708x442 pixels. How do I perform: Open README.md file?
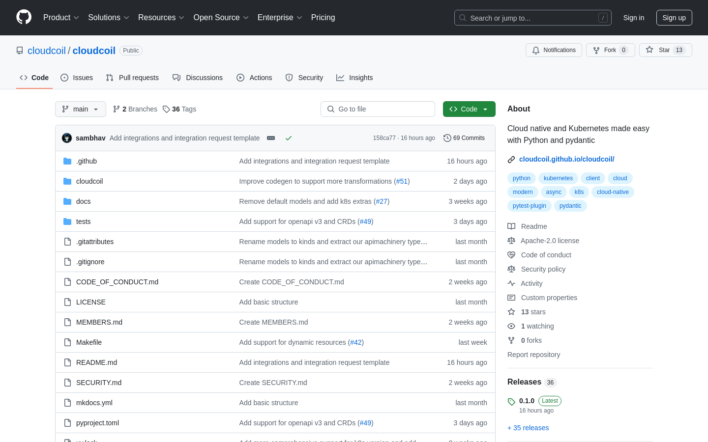click(x=96, y=362)
